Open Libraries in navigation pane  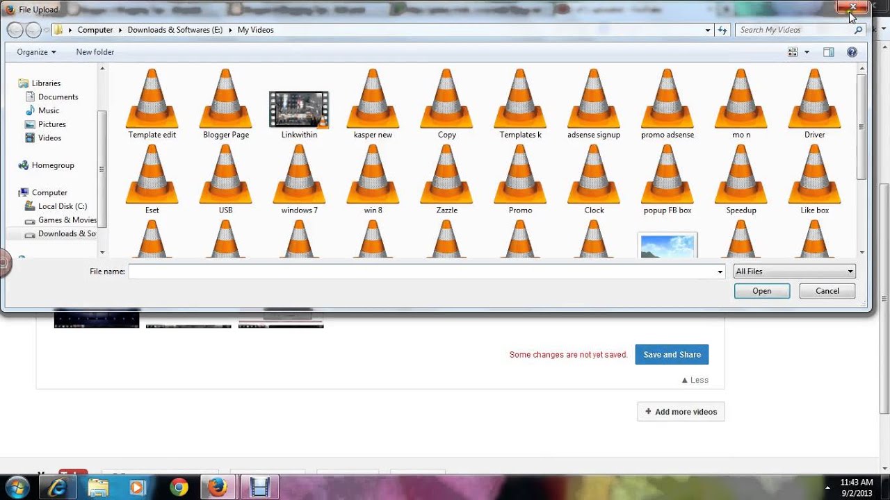(46, 83)
